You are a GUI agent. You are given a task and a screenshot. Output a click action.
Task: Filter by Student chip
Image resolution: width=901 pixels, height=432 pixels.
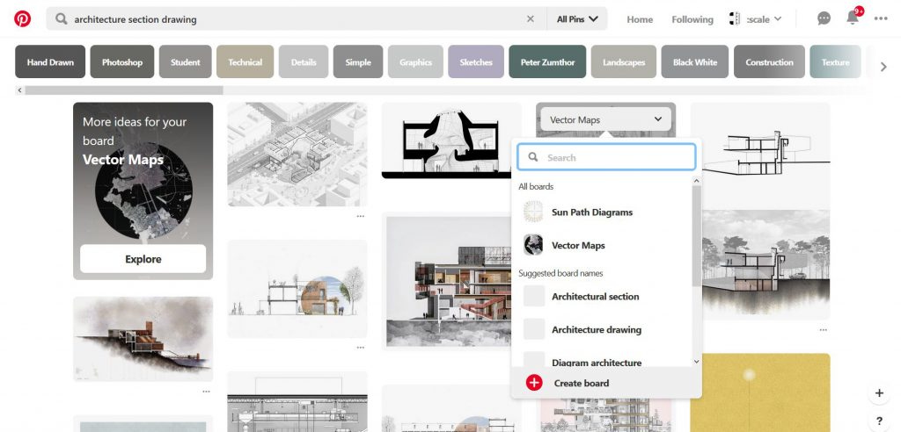[185, 62]
